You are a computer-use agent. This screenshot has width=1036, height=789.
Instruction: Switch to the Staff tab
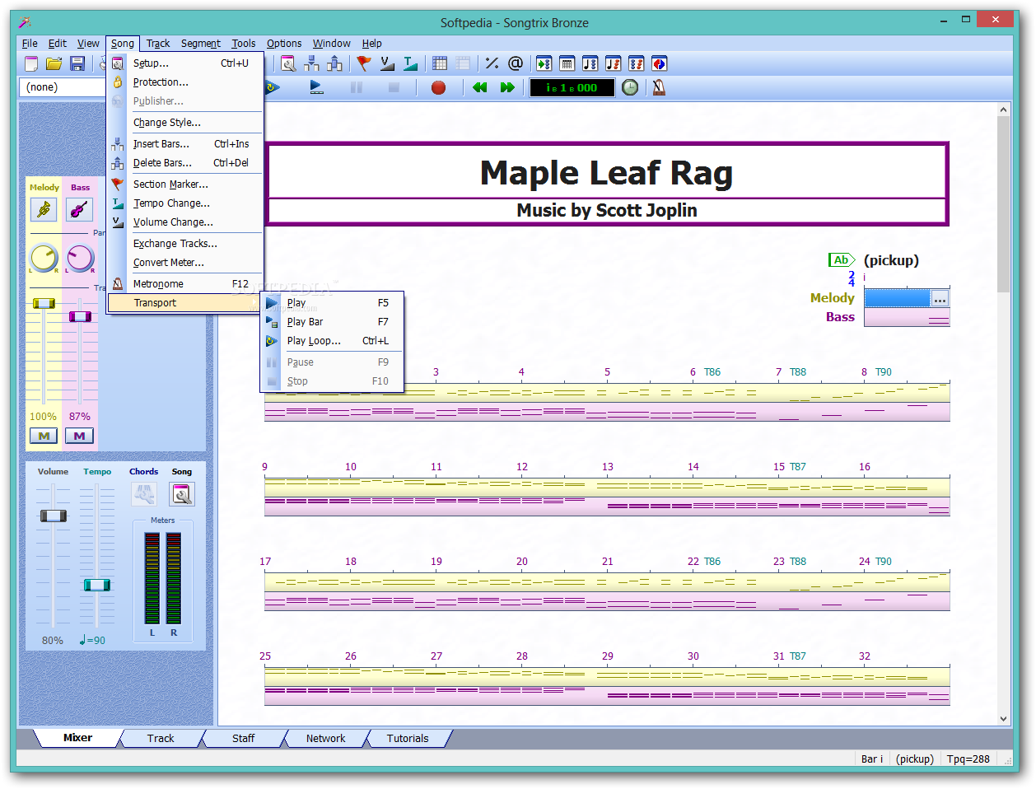coord(243,739)
